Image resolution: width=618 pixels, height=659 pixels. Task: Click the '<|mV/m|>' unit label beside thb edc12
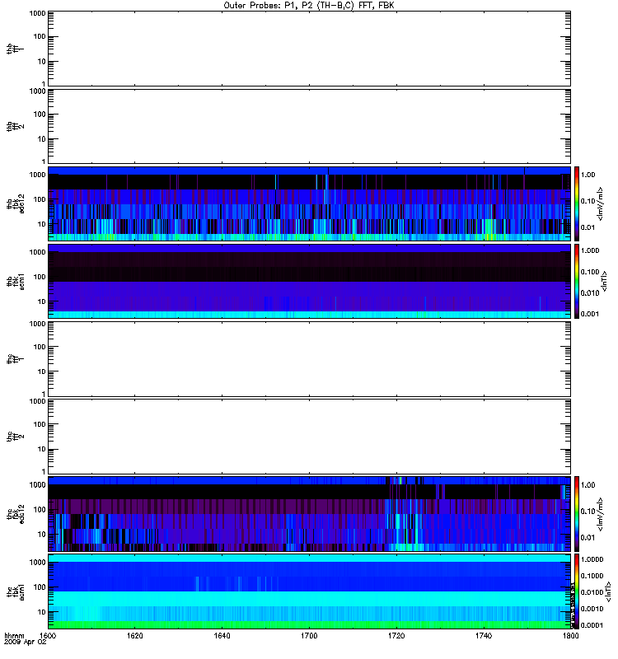coord(601,203)
